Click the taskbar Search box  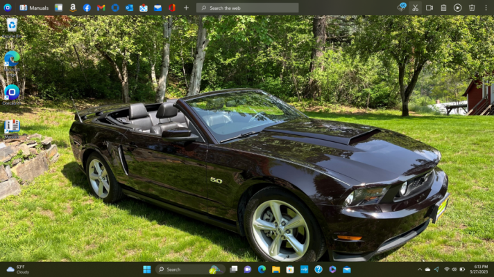click(190, 269)
